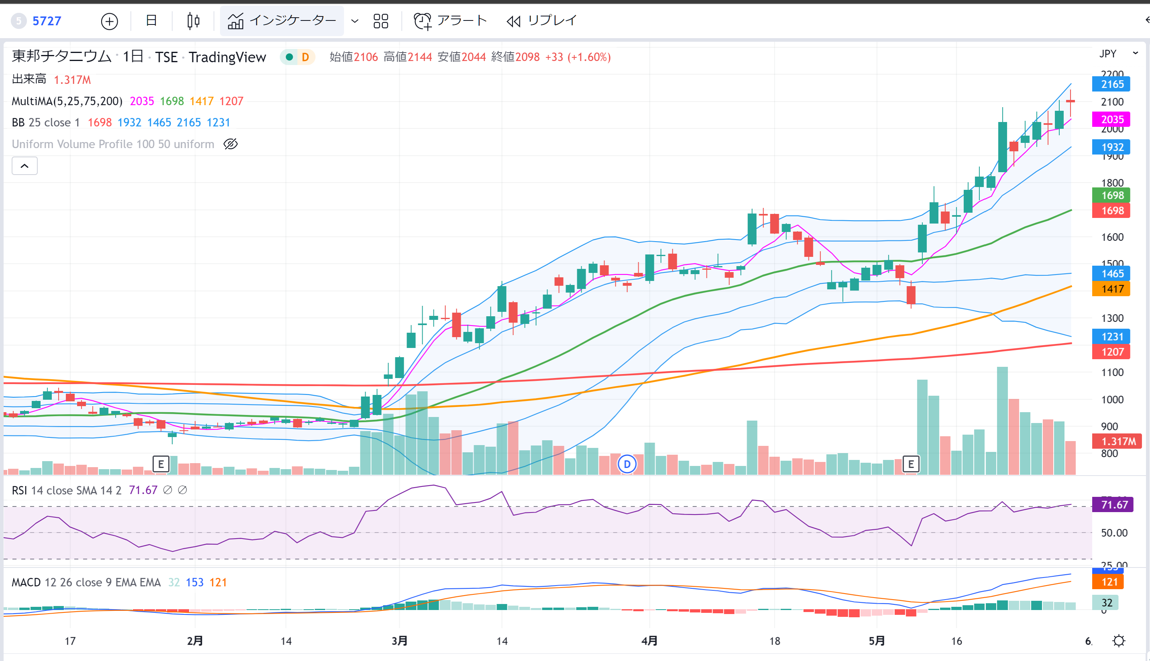Click the 5月 date axis label
1150x661 pixels.
[877, 641]
